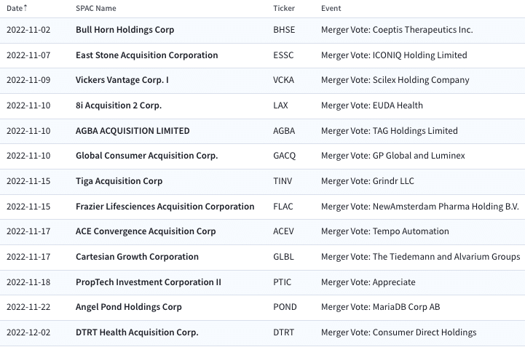Image resolution: width=525 pixels, height=347 pixels.
Task: Click Tiga Acquisition Corp name
Action: (x=119, y=181)
